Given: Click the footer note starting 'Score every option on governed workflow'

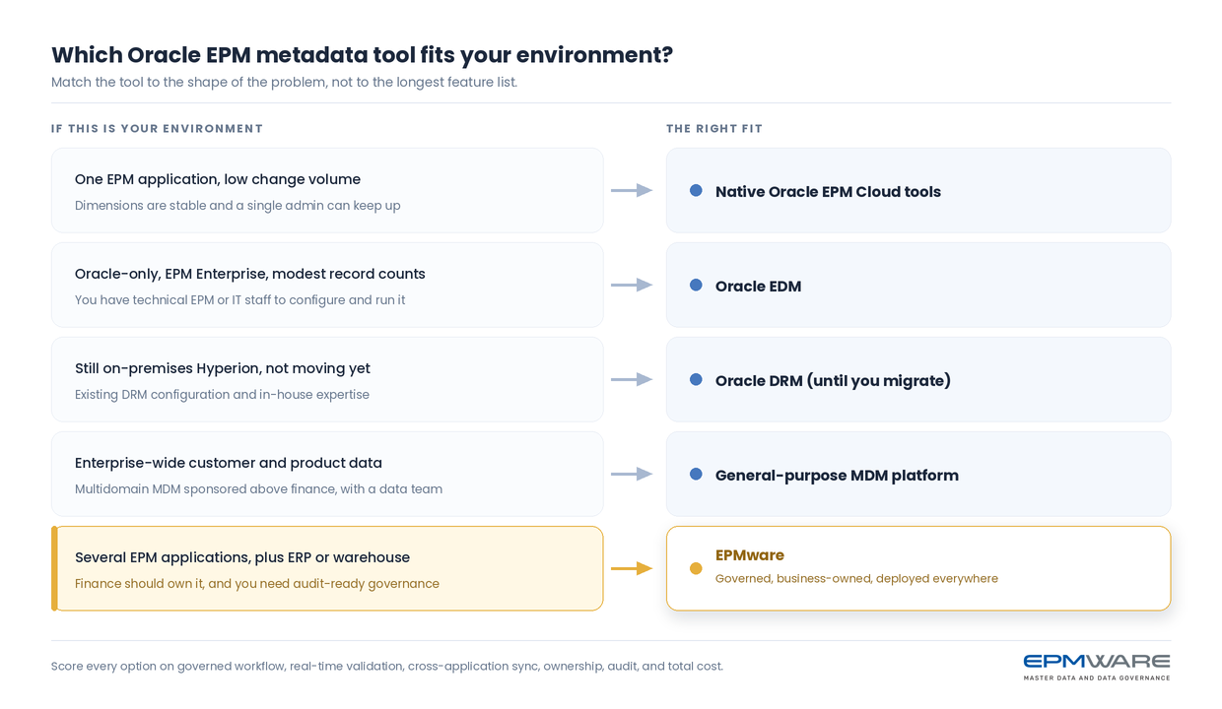Looking at the screenshot, I should [x=387, y=667].
